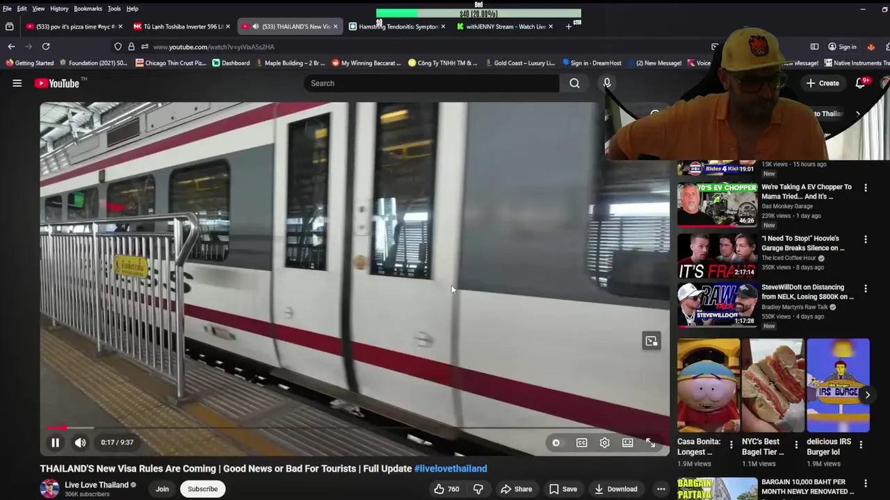Viewport: 890px width, 500px height.
Task: Switch to theater mode view
Action: point(627,442)
